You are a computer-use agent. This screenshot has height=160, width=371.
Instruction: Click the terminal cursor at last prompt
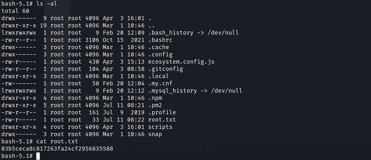pyautogui.click(x=38, y=156)
